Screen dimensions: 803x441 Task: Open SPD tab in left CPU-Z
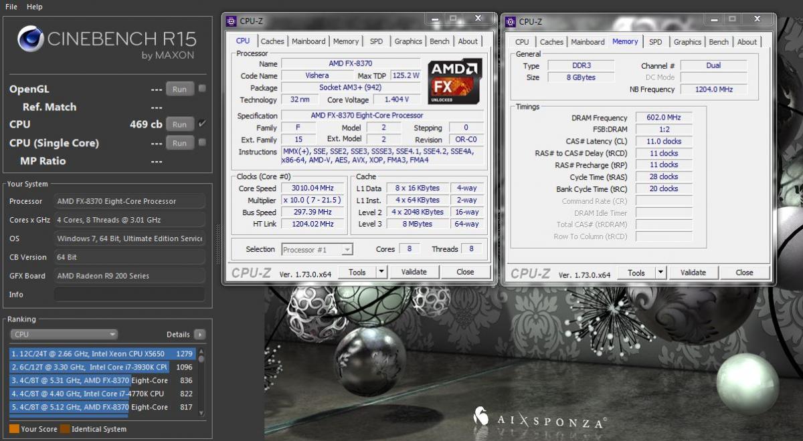pyautogui.click(x=377, y=41)
